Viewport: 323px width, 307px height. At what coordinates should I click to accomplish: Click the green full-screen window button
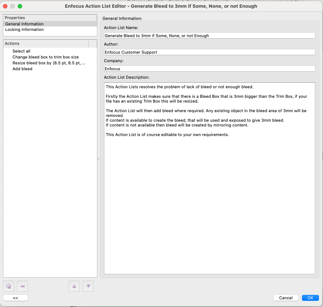[x=20, y=6]
